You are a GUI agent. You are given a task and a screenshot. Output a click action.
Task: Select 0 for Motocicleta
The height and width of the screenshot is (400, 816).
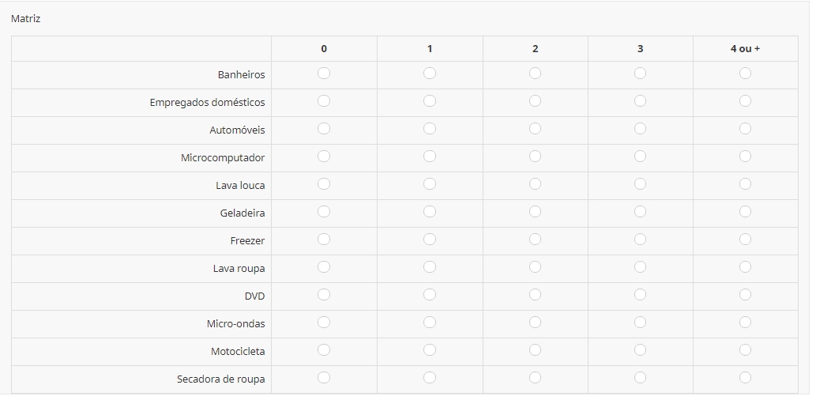coord(324,349)
